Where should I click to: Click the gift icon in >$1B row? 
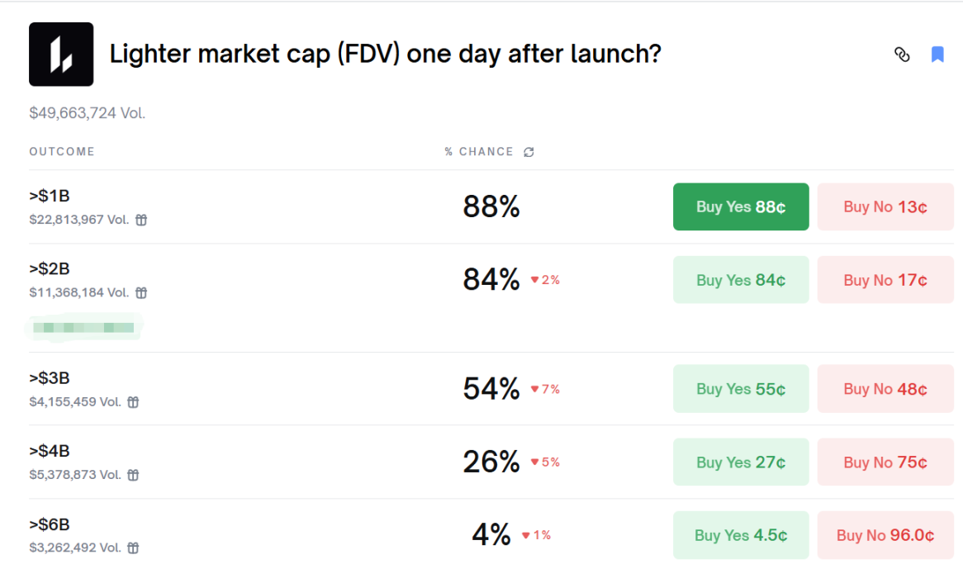(x=141, y=220)
